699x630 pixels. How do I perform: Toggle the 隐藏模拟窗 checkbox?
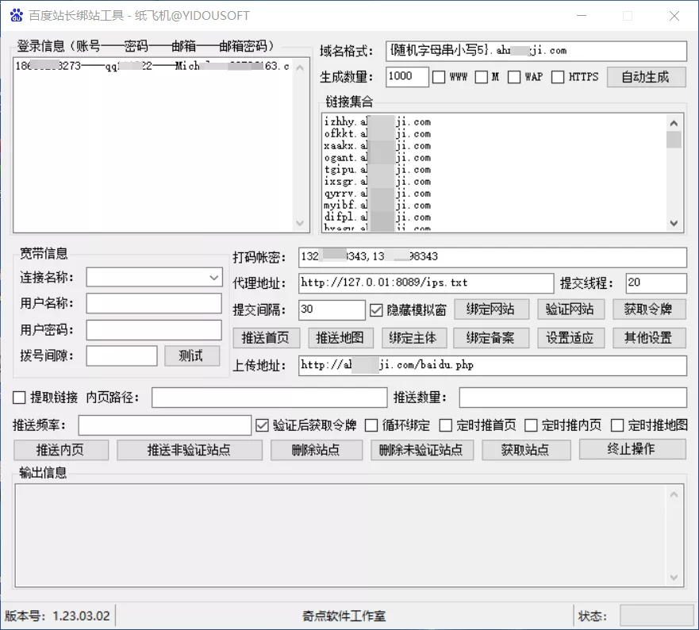376,310
